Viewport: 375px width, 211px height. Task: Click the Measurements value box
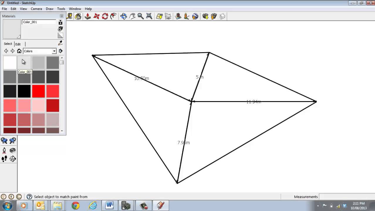point(346,197)
